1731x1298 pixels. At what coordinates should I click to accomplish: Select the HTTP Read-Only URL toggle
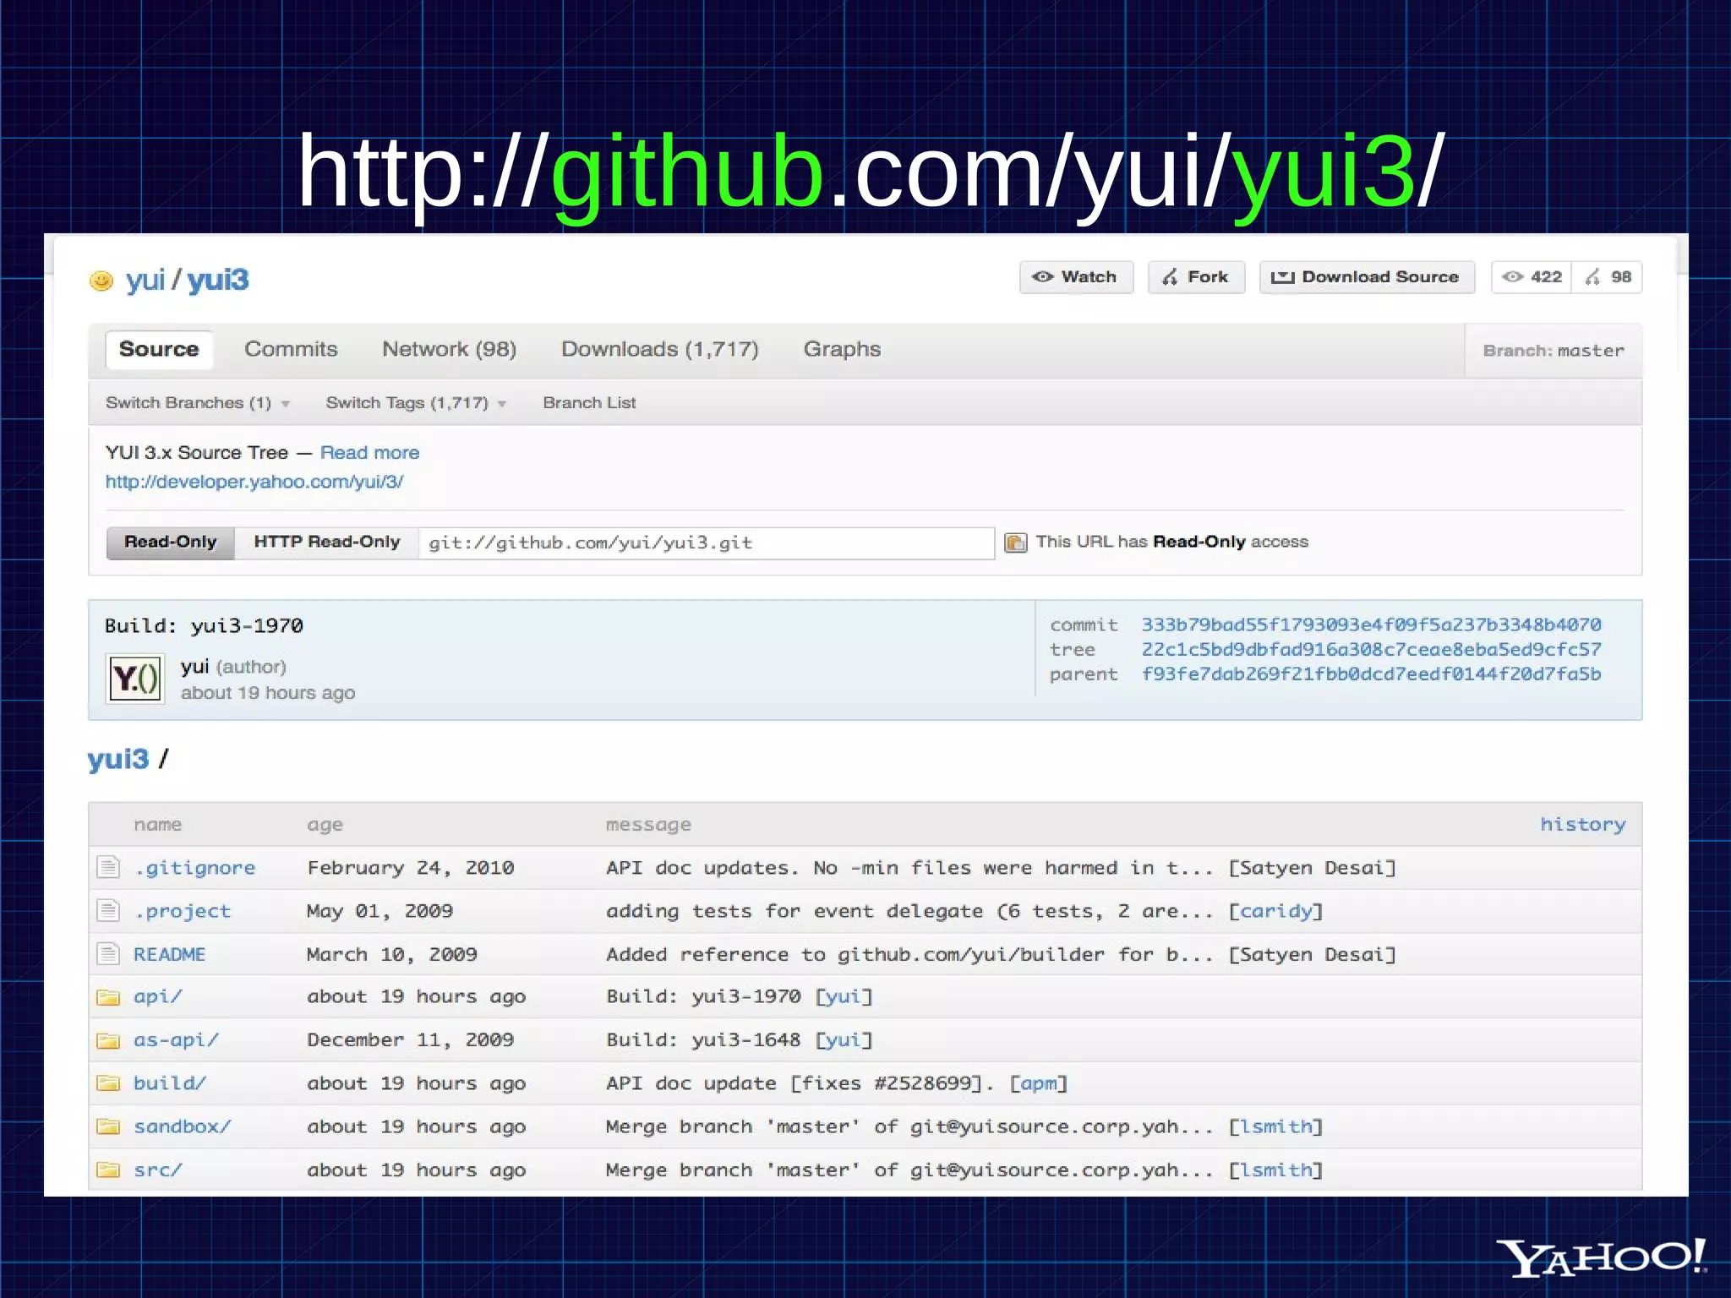pos(326,543)
